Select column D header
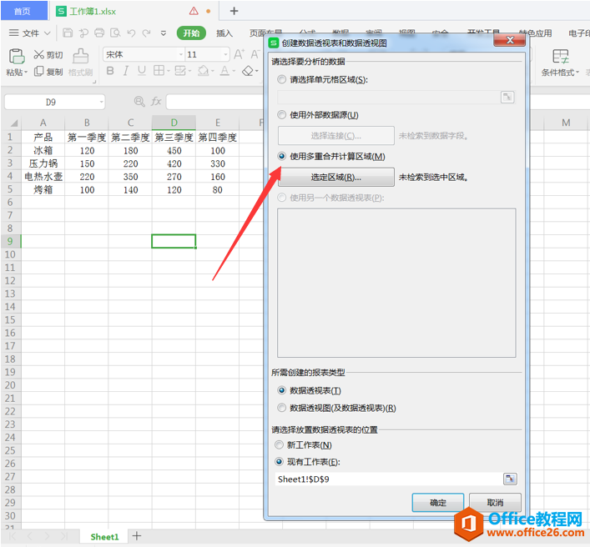590x547 pixels. [x=174, y=123]
